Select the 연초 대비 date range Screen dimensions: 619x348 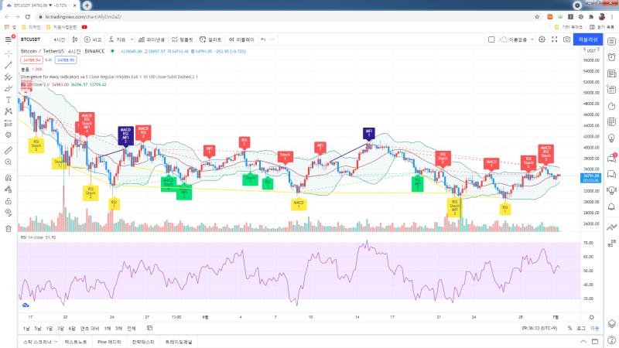90,328
